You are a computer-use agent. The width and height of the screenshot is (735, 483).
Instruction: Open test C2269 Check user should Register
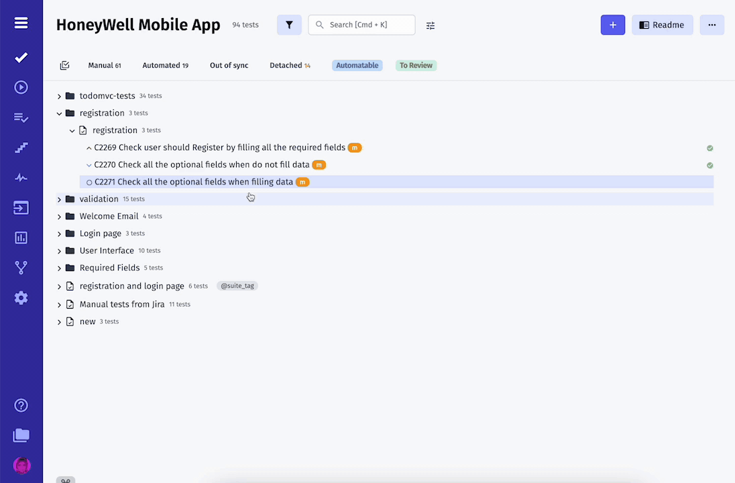219,148
